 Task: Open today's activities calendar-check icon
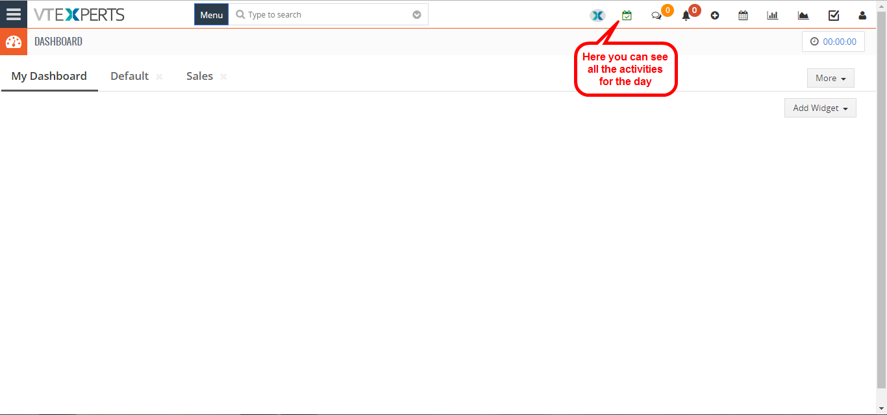(627, 15)
